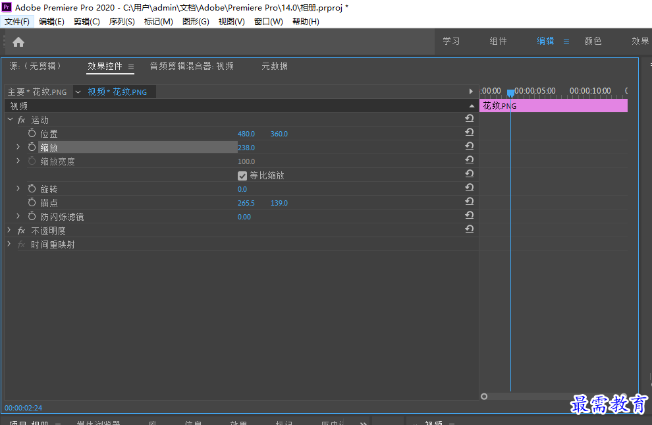Switch to the 元数据 tab
652x425 pixels.
[275, 66]
